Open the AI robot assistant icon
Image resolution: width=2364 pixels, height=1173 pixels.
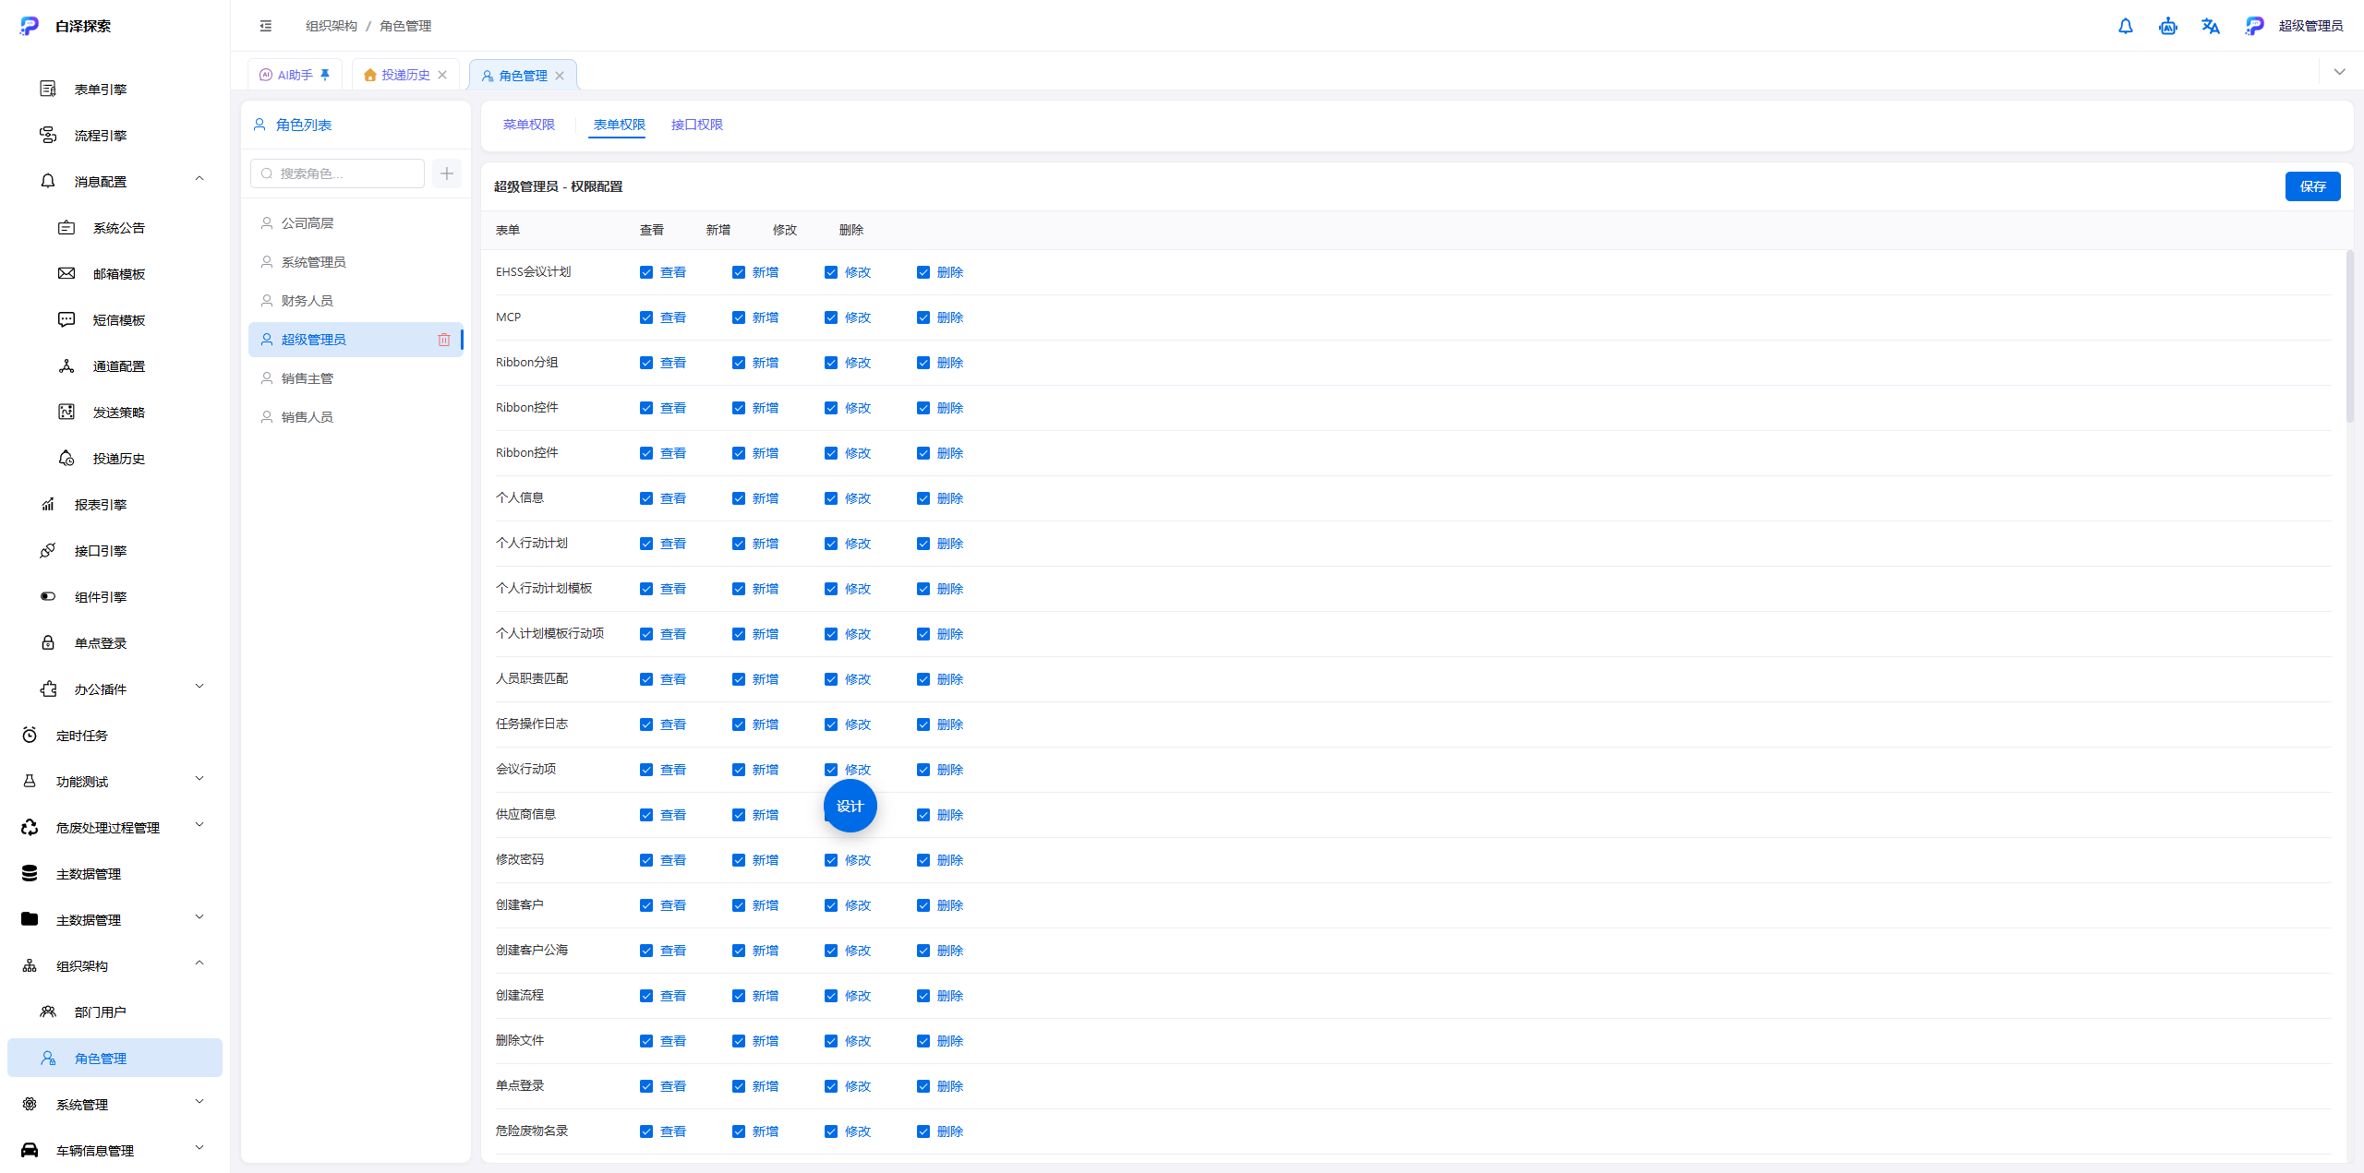point(2167,26)
